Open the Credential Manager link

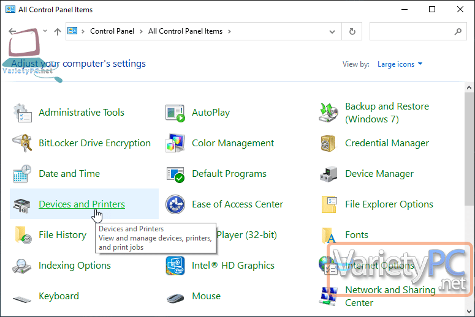(x=387, y=143)
